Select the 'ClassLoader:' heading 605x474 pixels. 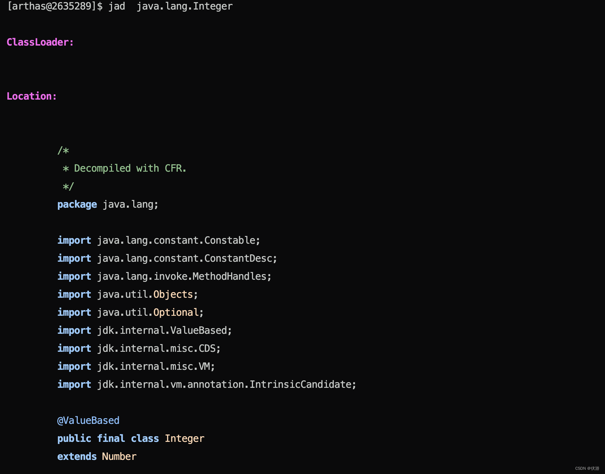tap(40, 42)
